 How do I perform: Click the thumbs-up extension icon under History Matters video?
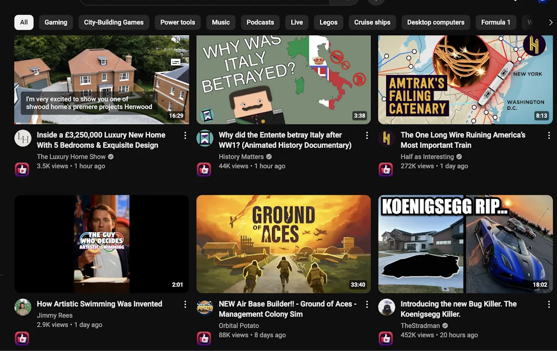point(204,170)
